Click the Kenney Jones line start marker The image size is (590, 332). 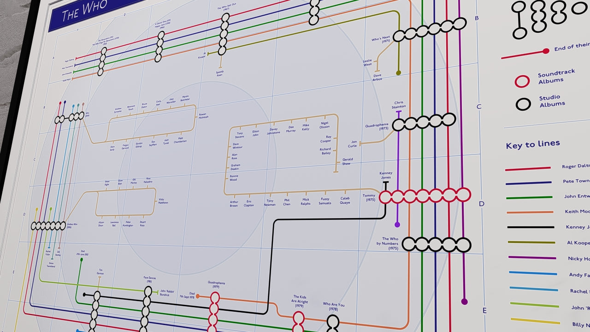tap(386, 183)
